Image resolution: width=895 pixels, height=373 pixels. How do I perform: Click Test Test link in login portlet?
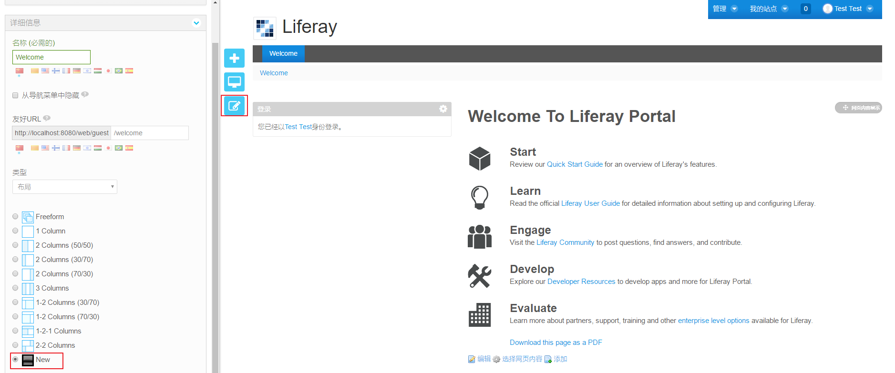click(x=298, y=127)
